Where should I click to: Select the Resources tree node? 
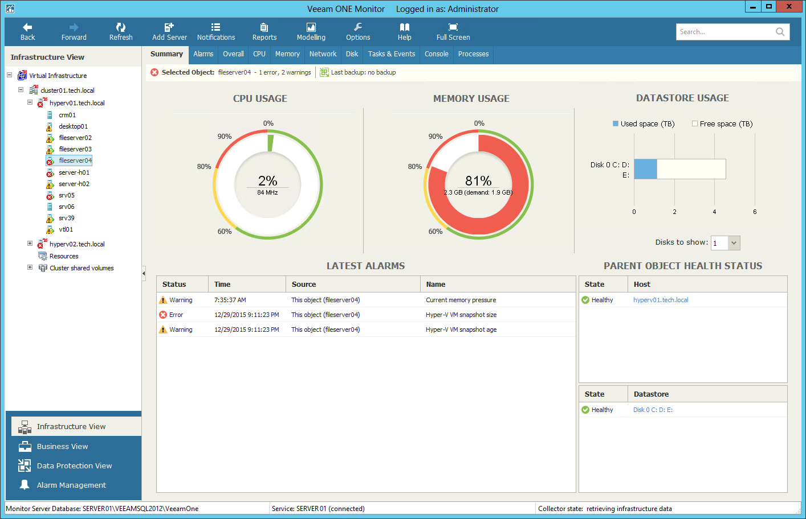tap(63, 256)
